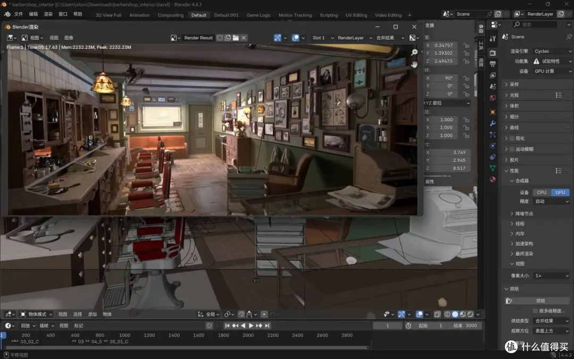Switch to the Scripting workspace tab
574x359 pixels.
coord(329,15)
